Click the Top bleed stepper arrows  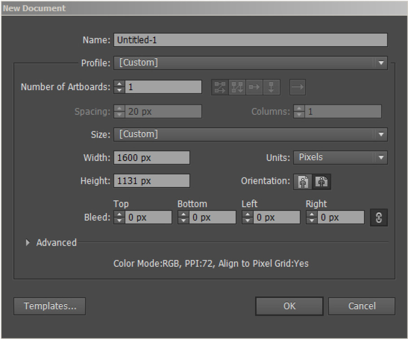coord(119,217)
